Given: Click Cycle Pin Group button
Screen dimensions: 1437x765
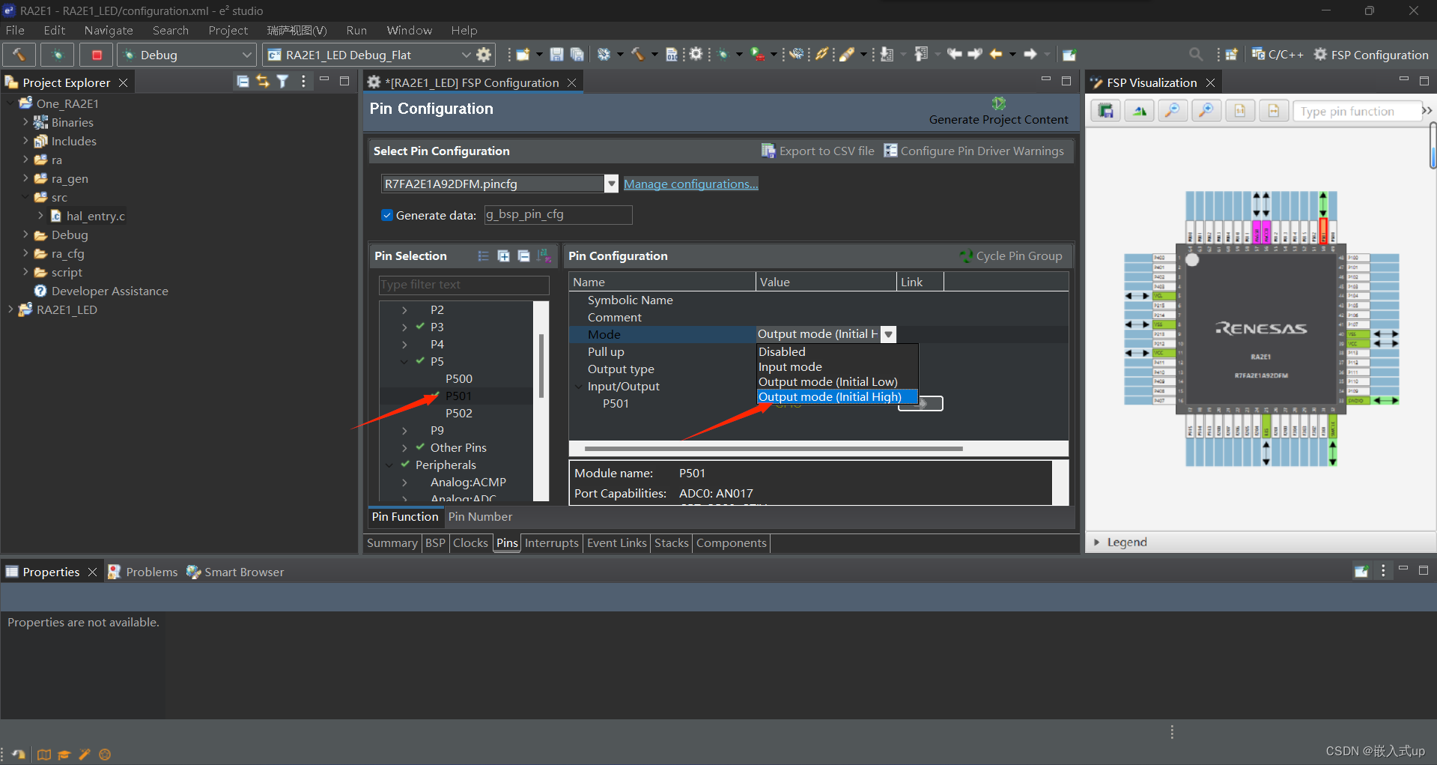Looking at the screenshot, I should [1011, 255].
